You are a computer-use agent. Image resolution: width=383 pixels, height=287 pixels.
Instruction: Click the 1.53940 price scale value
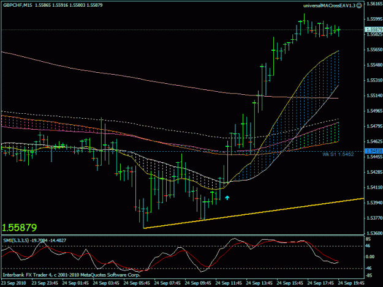[x=374, y=203]
